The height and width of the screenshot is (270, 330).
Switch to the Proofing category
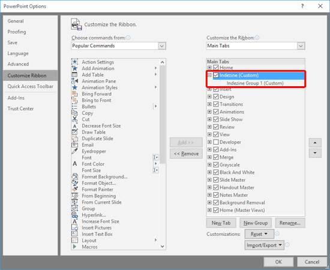pyautogui.click(x=30, y=32)
